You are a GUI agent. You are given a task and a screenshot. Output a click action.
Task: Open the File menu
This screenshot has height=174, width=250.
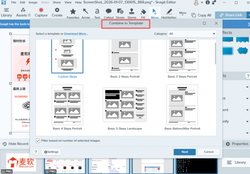(x=13, y=2)
